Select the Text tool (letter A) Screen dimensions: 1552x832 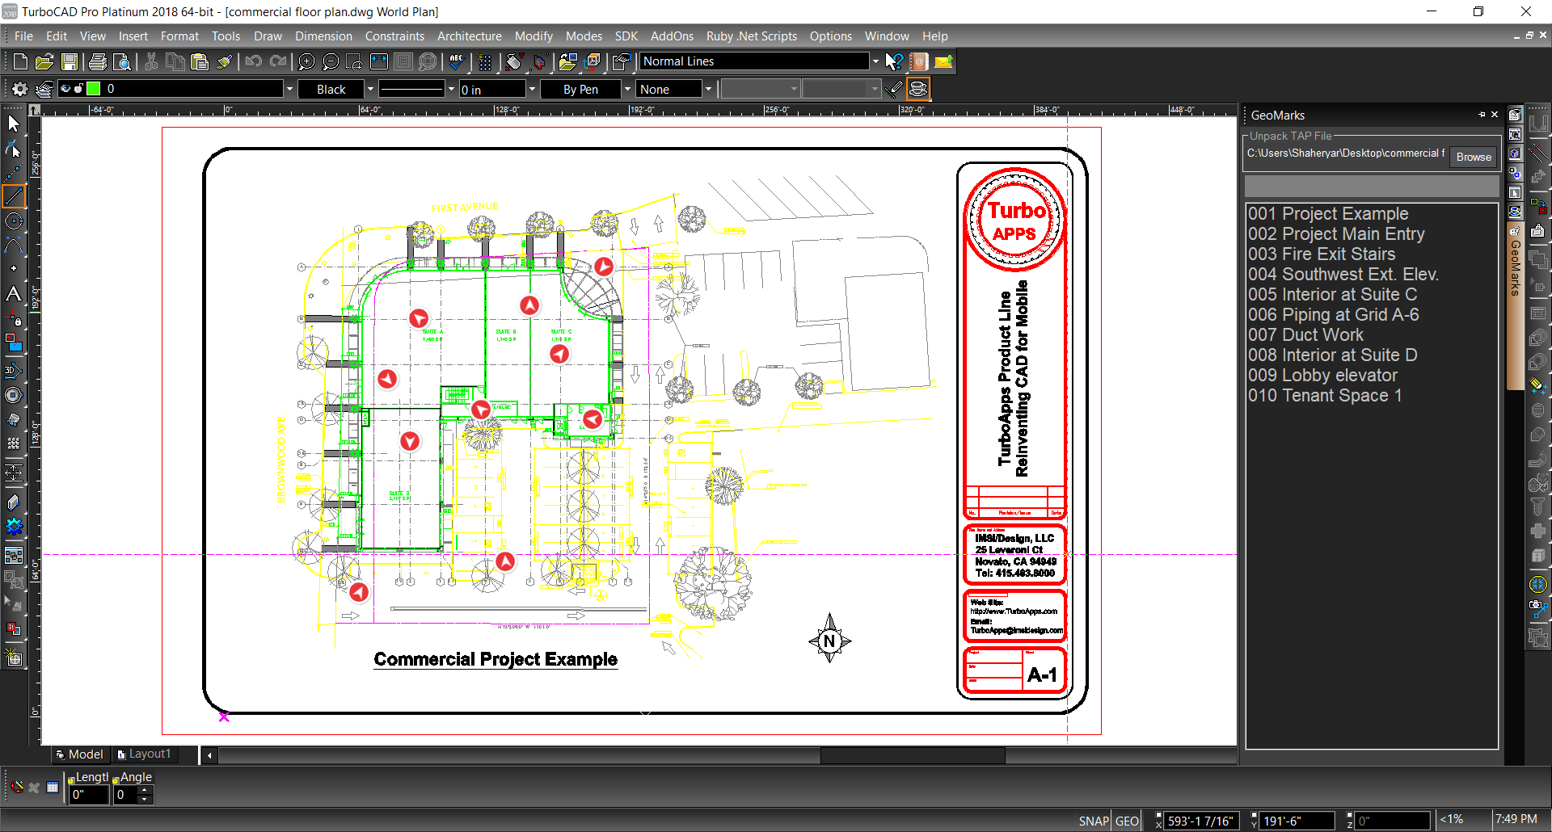coord(14,294)
